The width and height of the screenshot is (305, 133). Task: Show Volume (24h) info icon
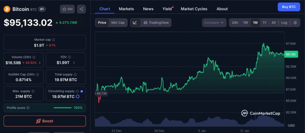click(34, 57)
